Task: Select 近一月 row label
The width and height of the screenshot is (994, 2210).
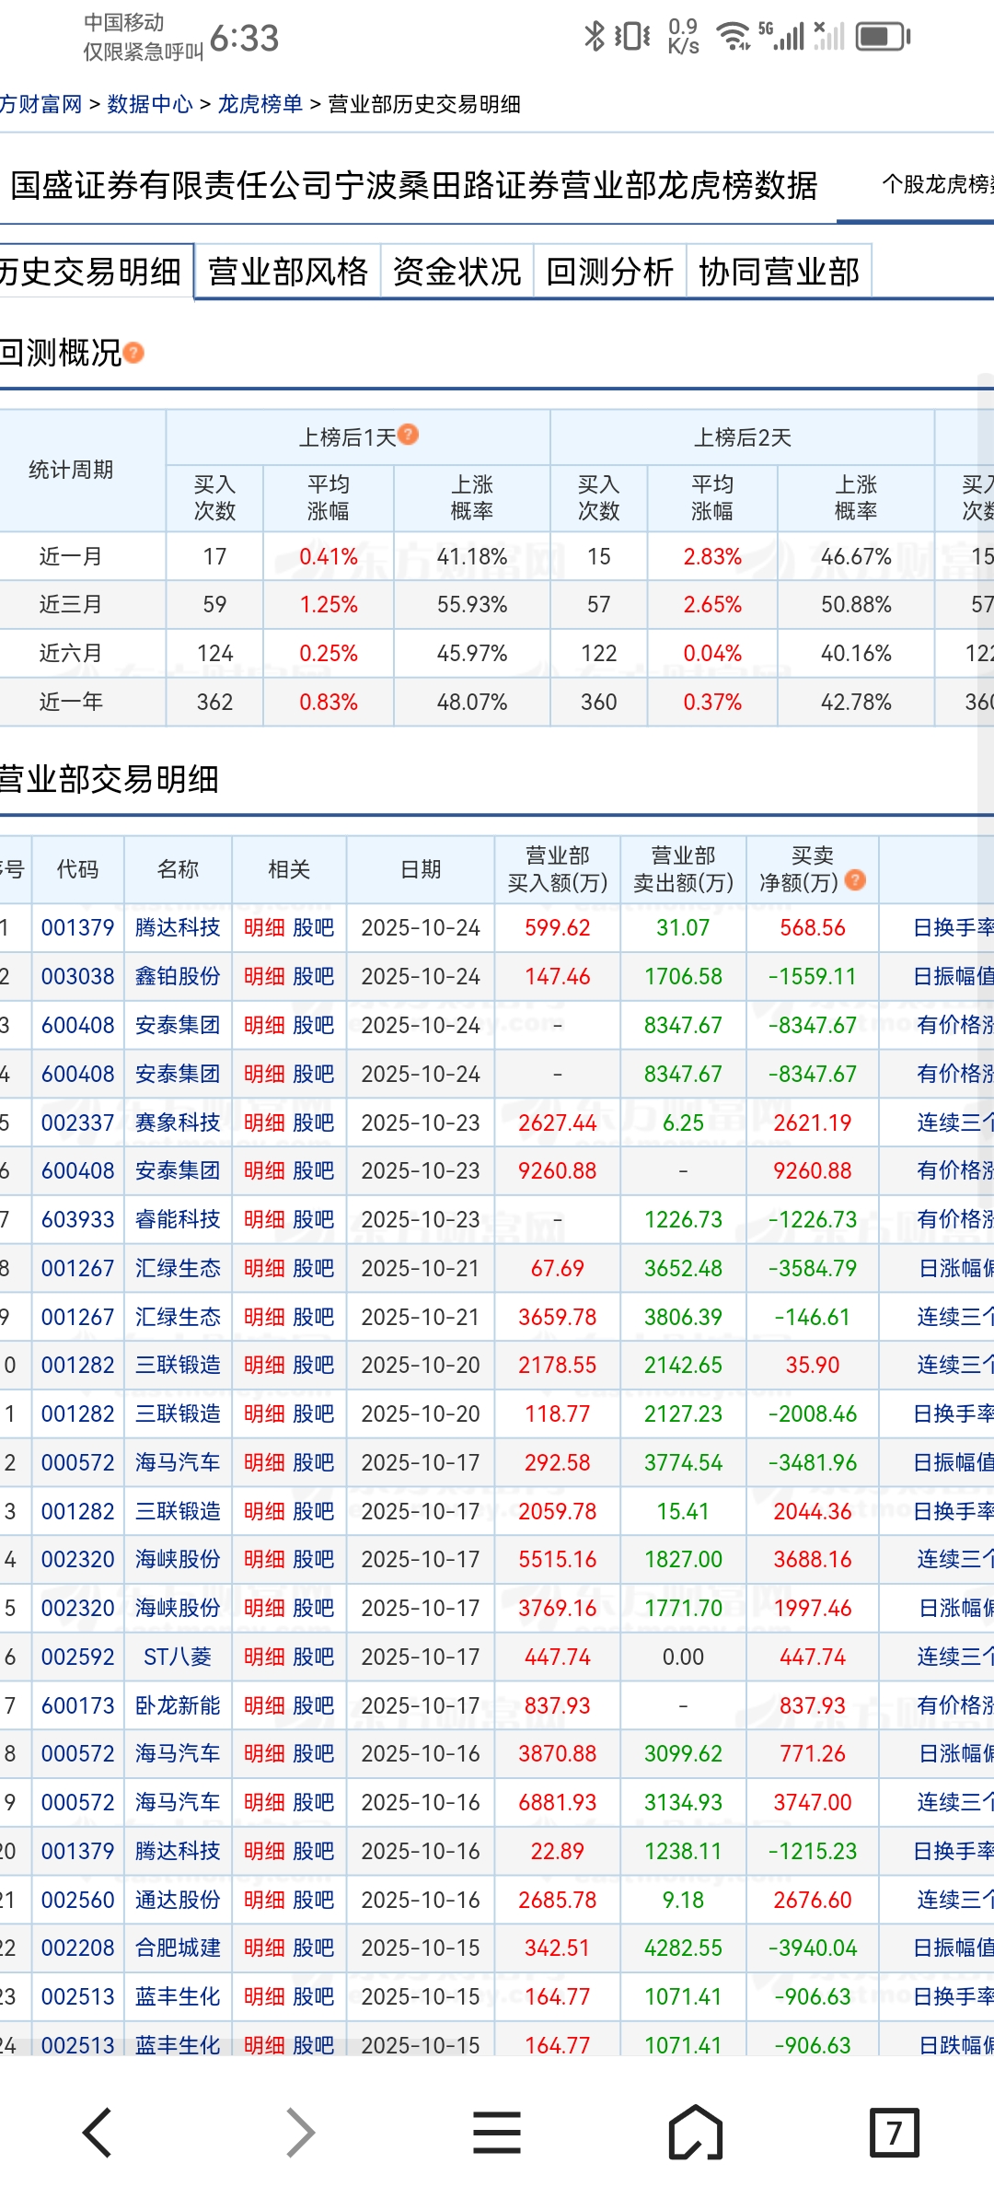Action: (71, 556)
